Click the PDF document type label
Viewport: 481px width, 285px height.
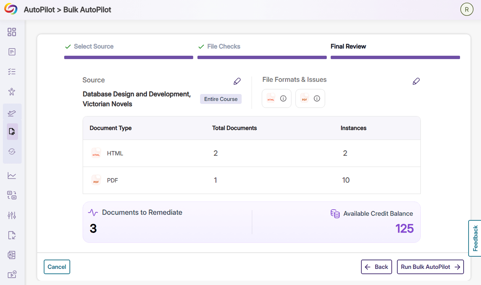point(112,180)
